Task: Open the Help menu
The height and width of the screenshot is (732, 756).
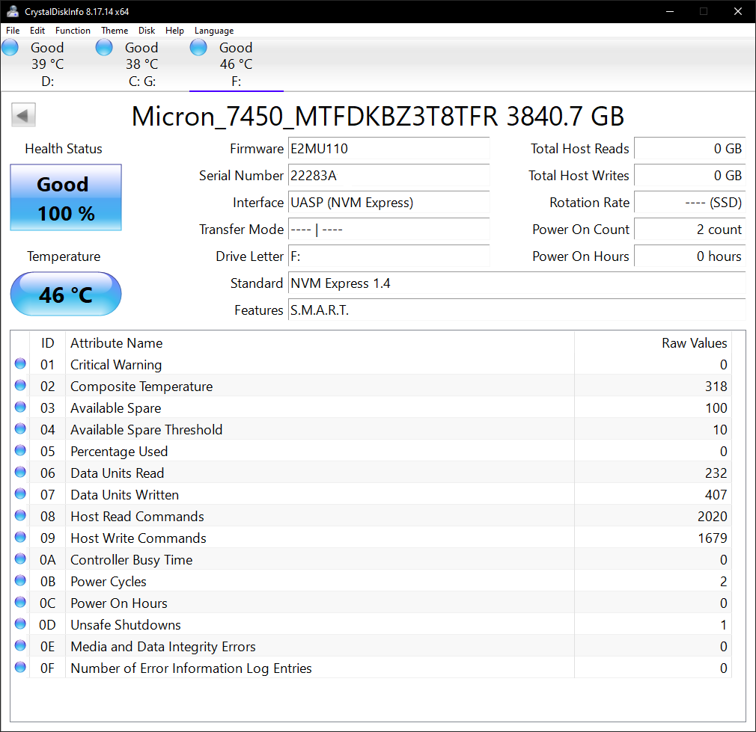Action: (174, 31)
